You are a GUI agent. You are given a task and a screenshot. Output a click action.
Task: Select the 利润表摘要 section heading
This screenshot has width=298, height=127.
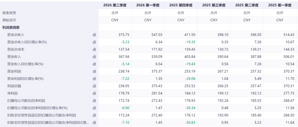point(11,27)
